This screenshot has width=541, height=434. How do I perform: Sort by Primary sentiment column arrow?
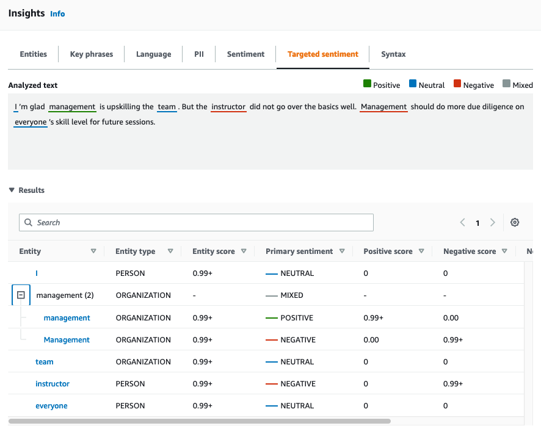(342, 251)
